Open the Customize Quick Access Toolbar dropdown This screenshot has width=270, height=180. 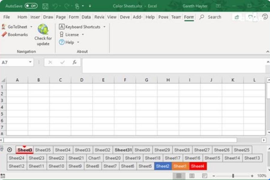[x=90, y=6]
